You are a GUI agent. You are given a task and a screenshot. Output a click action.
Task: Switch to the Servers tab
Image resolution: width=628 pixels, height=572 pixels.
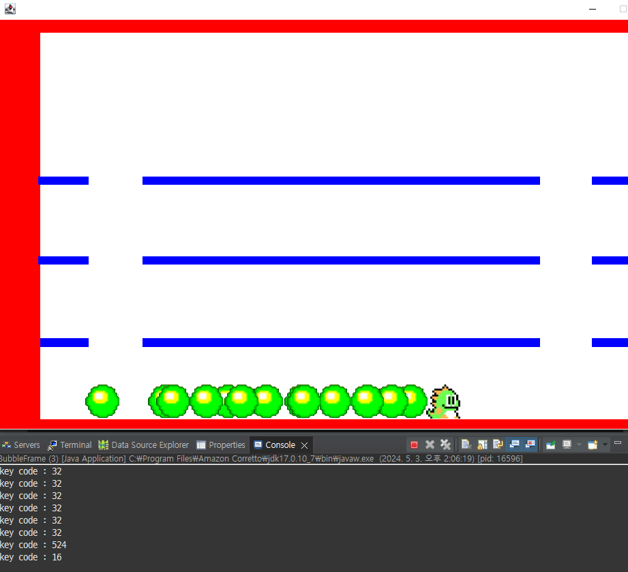21,445
